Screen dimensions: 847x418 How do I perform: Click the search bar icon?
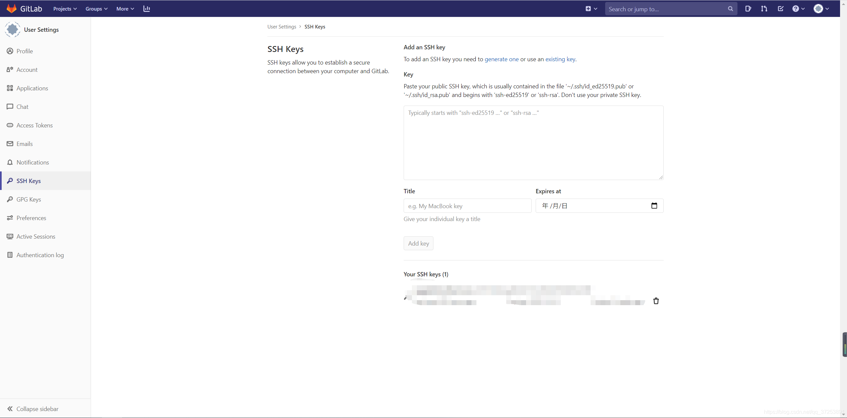pos(730,9)
